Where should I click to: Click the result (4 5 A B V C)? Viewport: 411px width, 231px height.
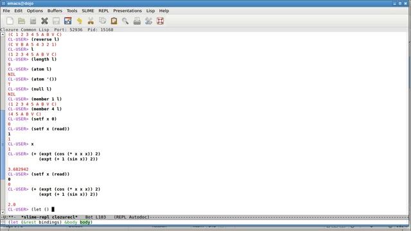(24, 114)
